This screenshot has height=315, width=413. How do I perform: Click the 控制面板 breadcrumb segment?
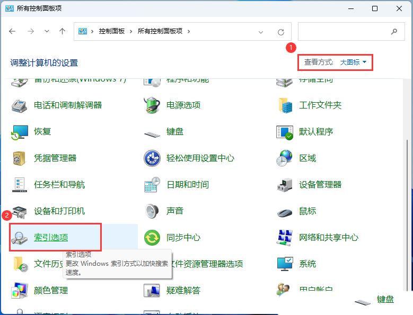click(112, 31)
